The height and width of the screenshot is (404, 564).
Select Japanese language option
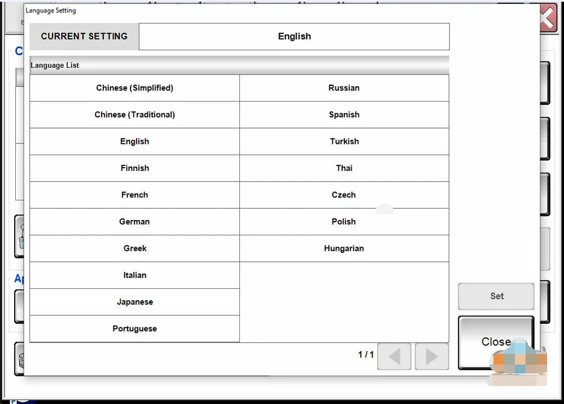click(x=134, y=302)
